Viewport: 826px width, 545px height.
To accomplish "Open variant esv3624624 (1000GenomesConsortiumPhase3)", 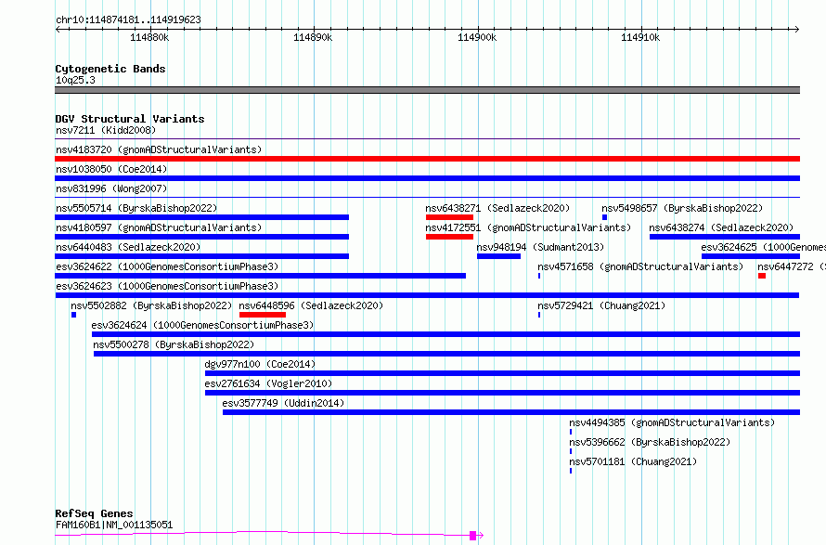I will pos(445,334).
